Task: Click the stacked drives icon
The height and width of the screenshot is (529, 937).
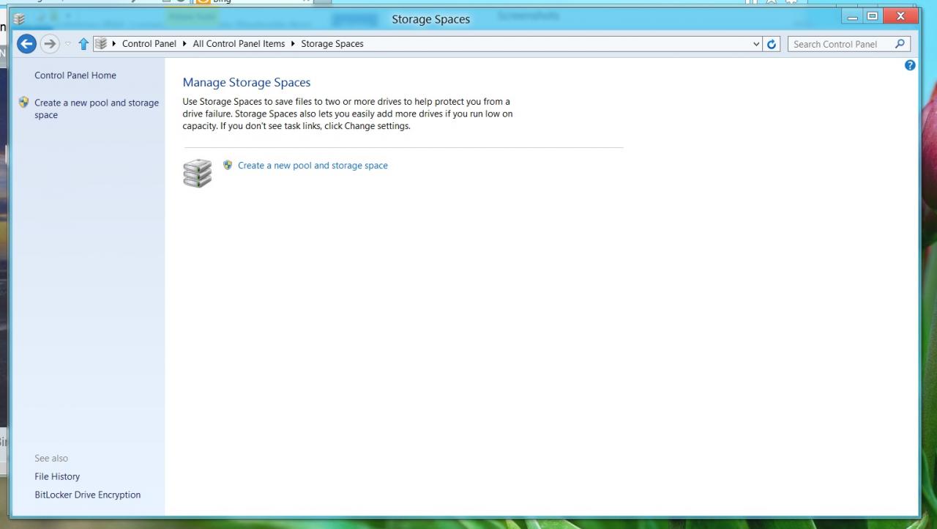Action: (x=198, y=174)
